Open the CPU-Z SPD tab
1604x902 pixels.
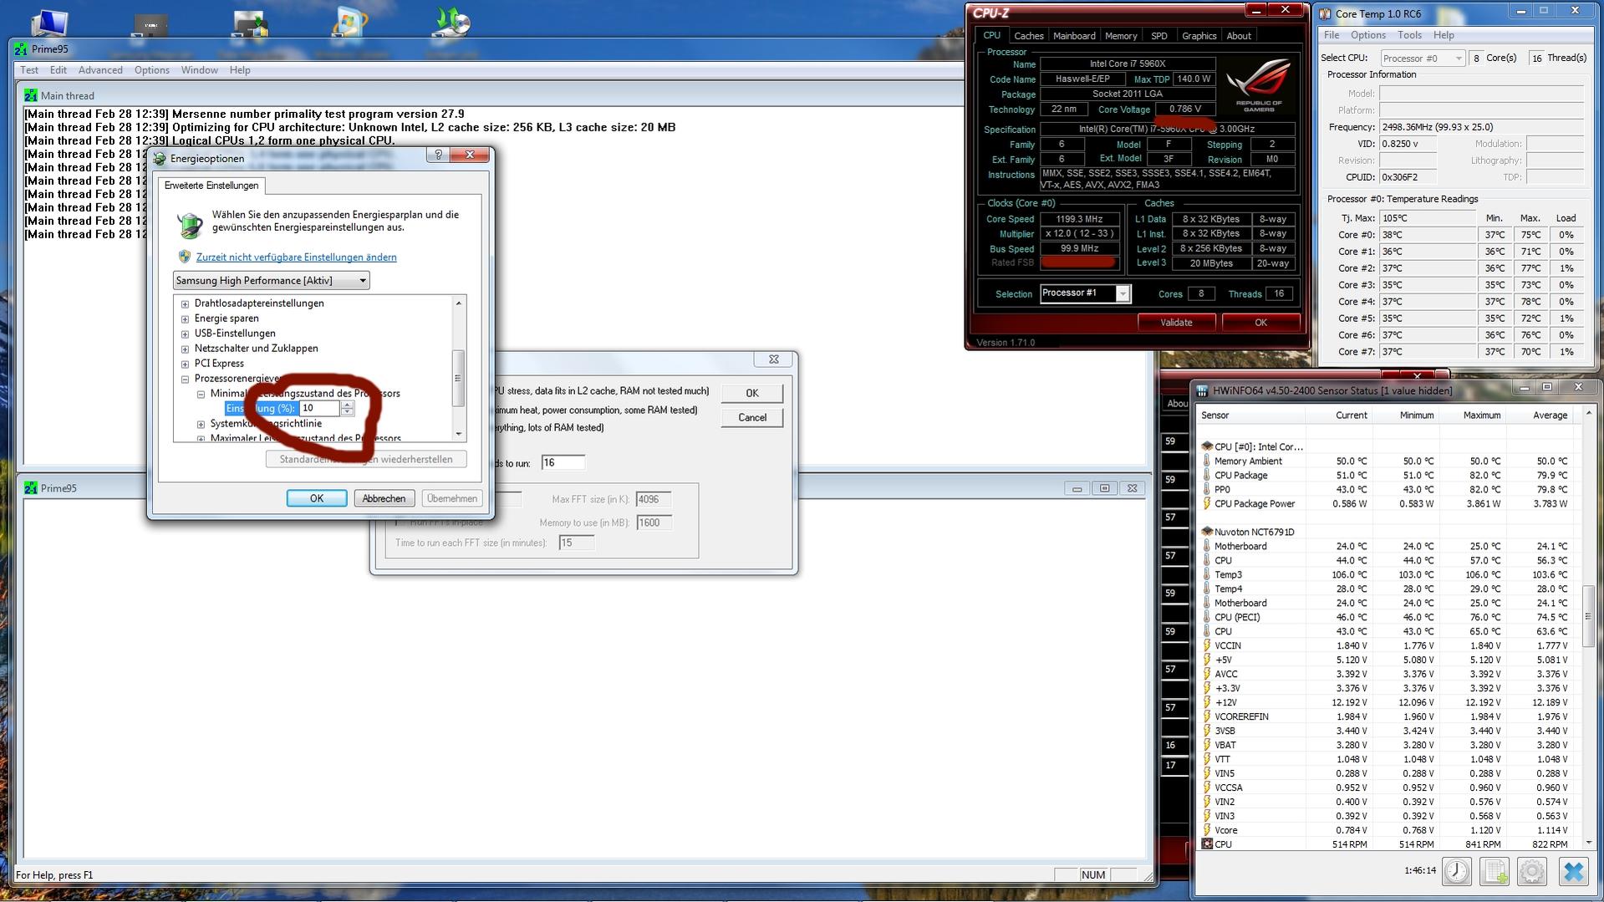coord(1158,36)
